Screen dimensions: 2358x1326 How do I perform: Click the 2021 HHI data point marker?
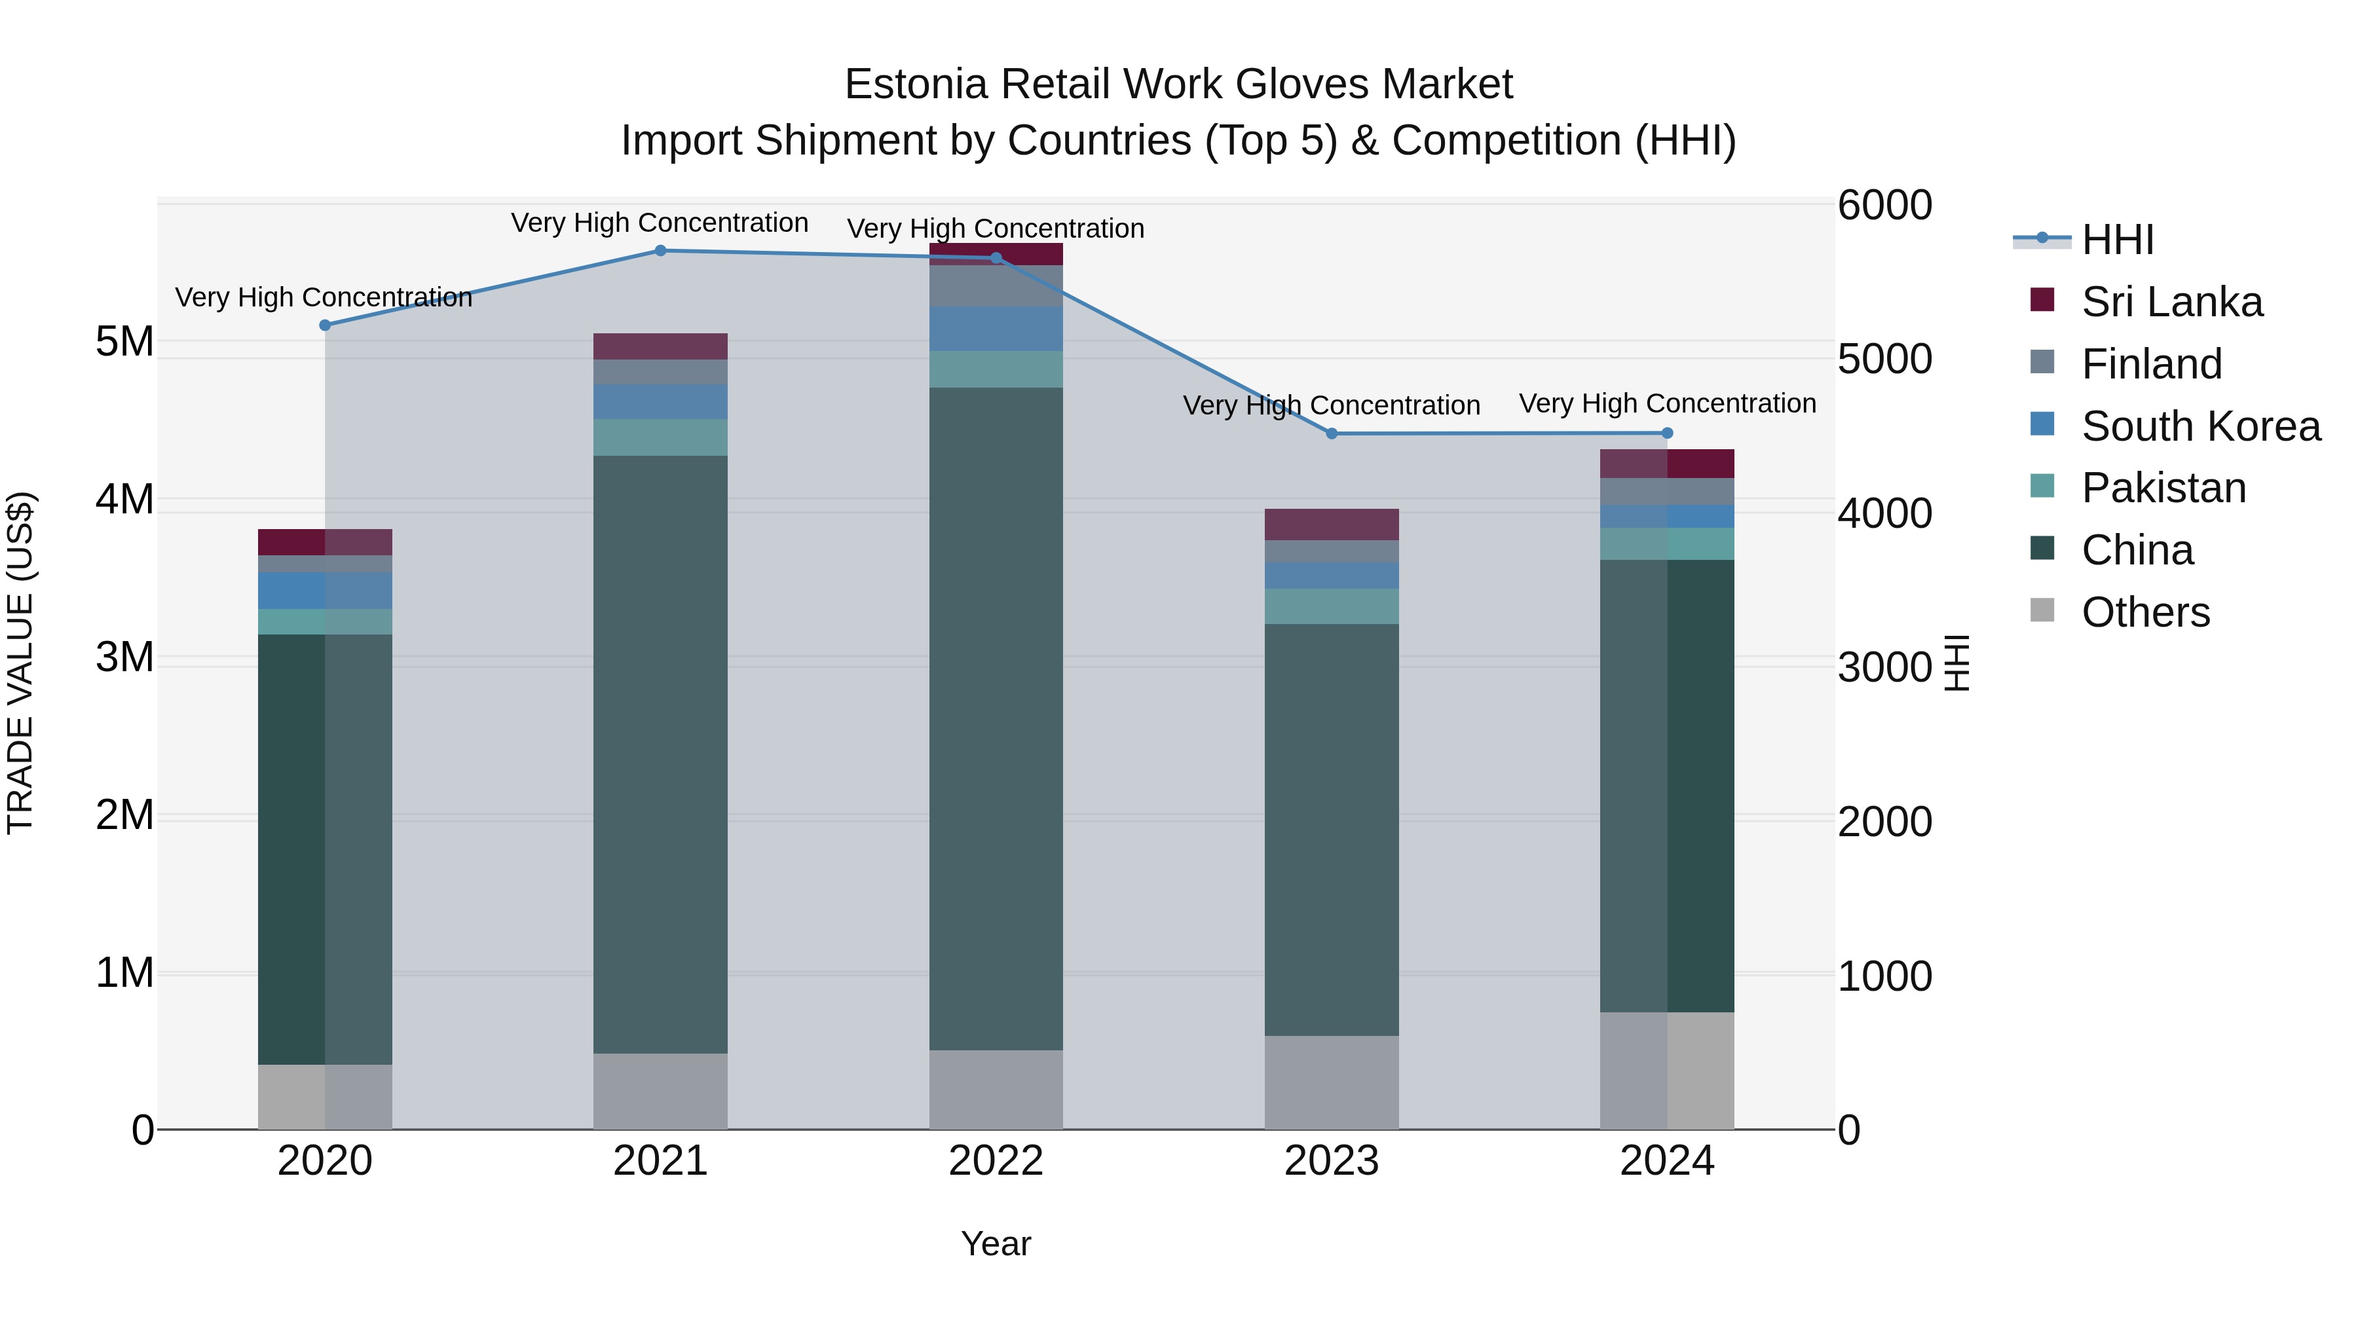(x=661, y=251)
